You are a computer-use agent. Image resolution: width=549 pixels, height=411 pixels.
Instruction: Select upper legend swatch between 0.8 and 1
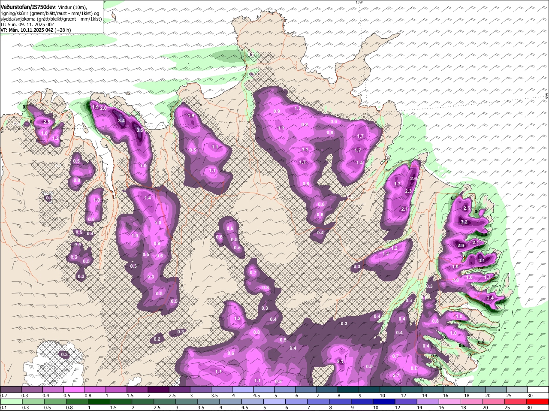[x=95, y=389]
